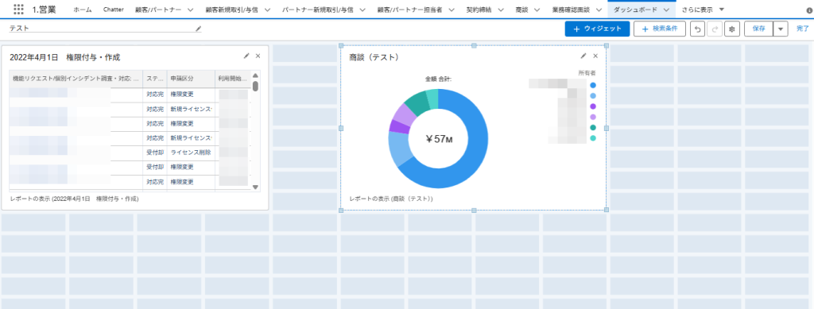The height and width of the screenshot is (309, 814).
Task: Click the 2022年4月1日 権限付与・作成 widget title
Action: point(65,57)
